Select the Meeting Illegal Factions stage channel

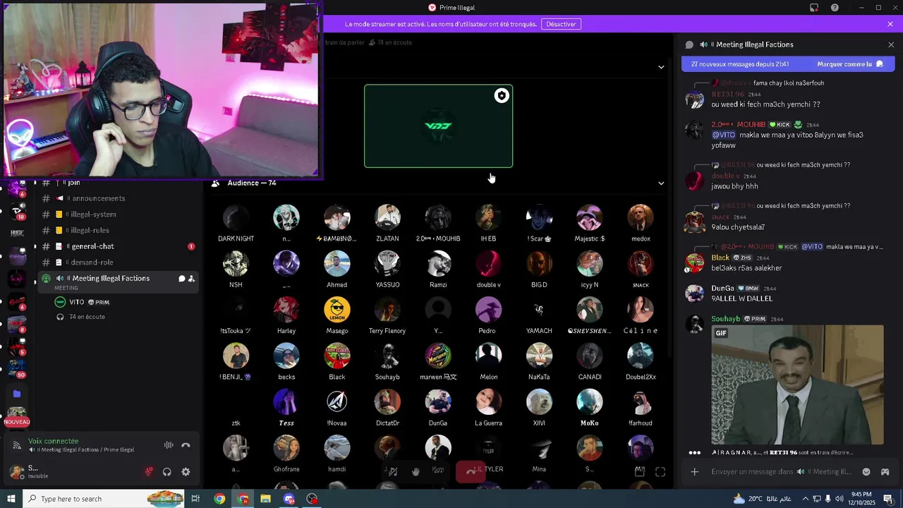click(x=118, y=282)
